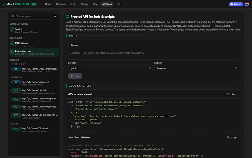Focus the Filter endpoints search field
Viewport: 252px width, 158px height.
coord(30,16)
